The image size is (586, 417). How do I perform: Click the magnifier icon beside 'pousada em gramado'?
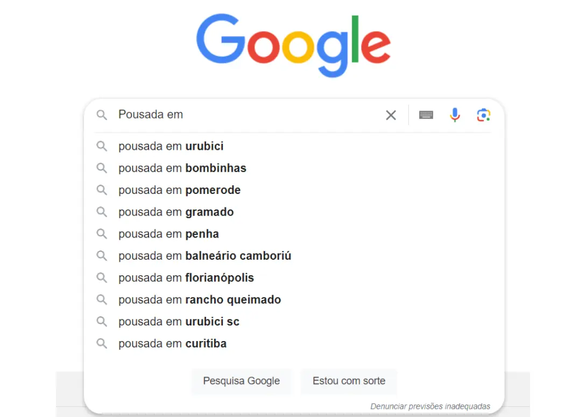point(102,212)
